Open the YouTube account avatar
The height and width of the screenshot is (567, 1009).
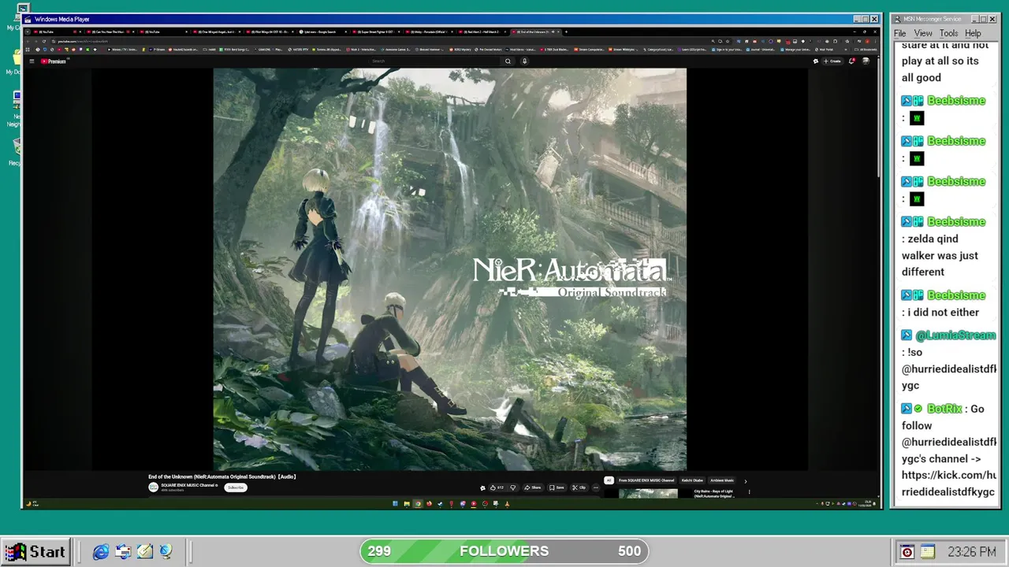[866, 61]
